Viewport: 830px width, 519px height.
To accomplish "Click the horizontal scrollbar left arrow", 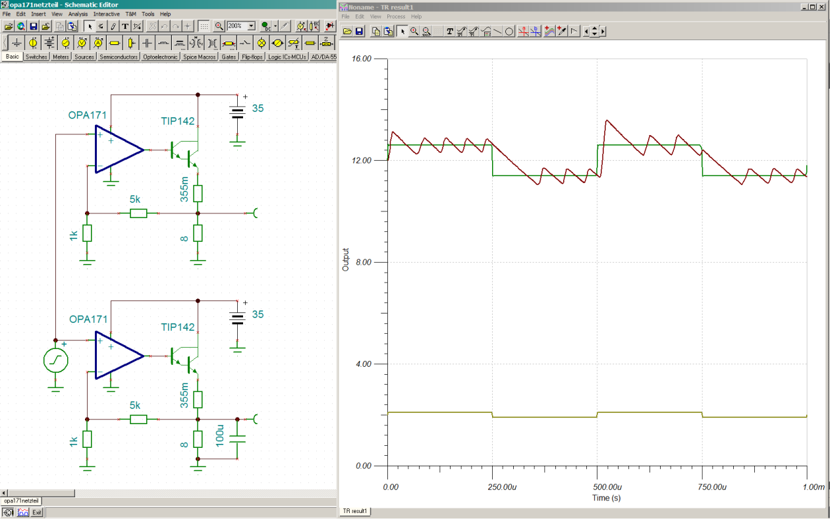I will tap(4, 493).
